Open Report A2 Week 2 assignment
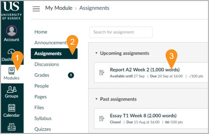This screenshot has width=209, height=134. pyautogui.click(x=145, y=70)
